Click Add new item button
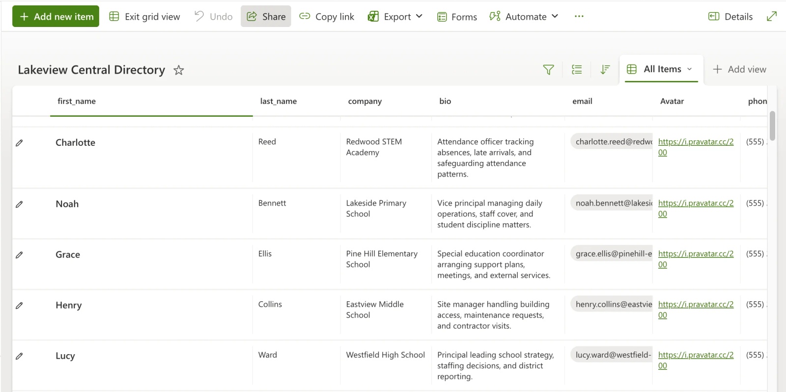The height and width of the screenshot is (392, 786). [56, 16]
